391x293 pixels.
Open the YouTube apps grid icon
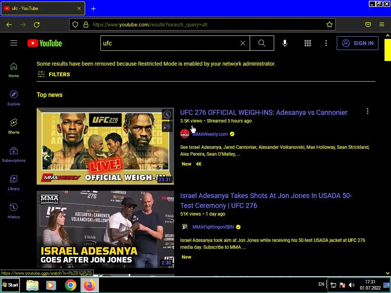[x=308, y=43]
